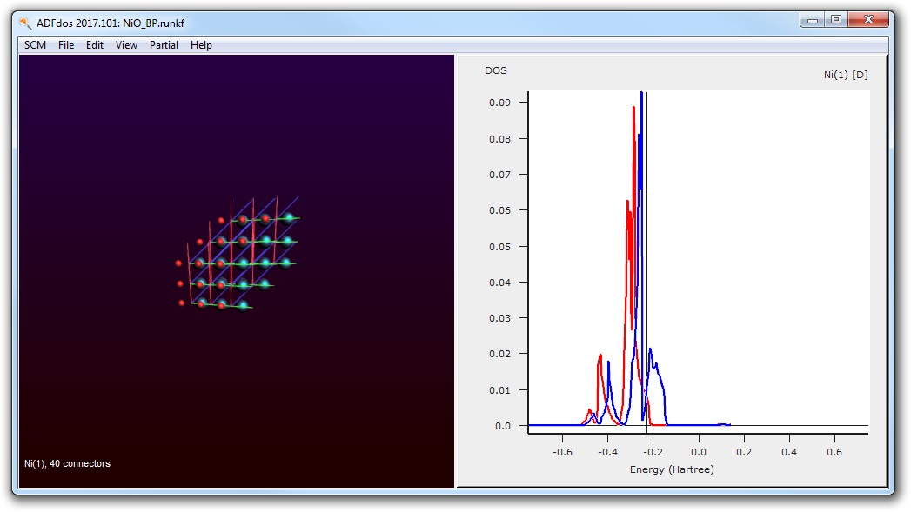Close the ADFdos window
This screenshot has width=911, height=512.
(868, 20)
